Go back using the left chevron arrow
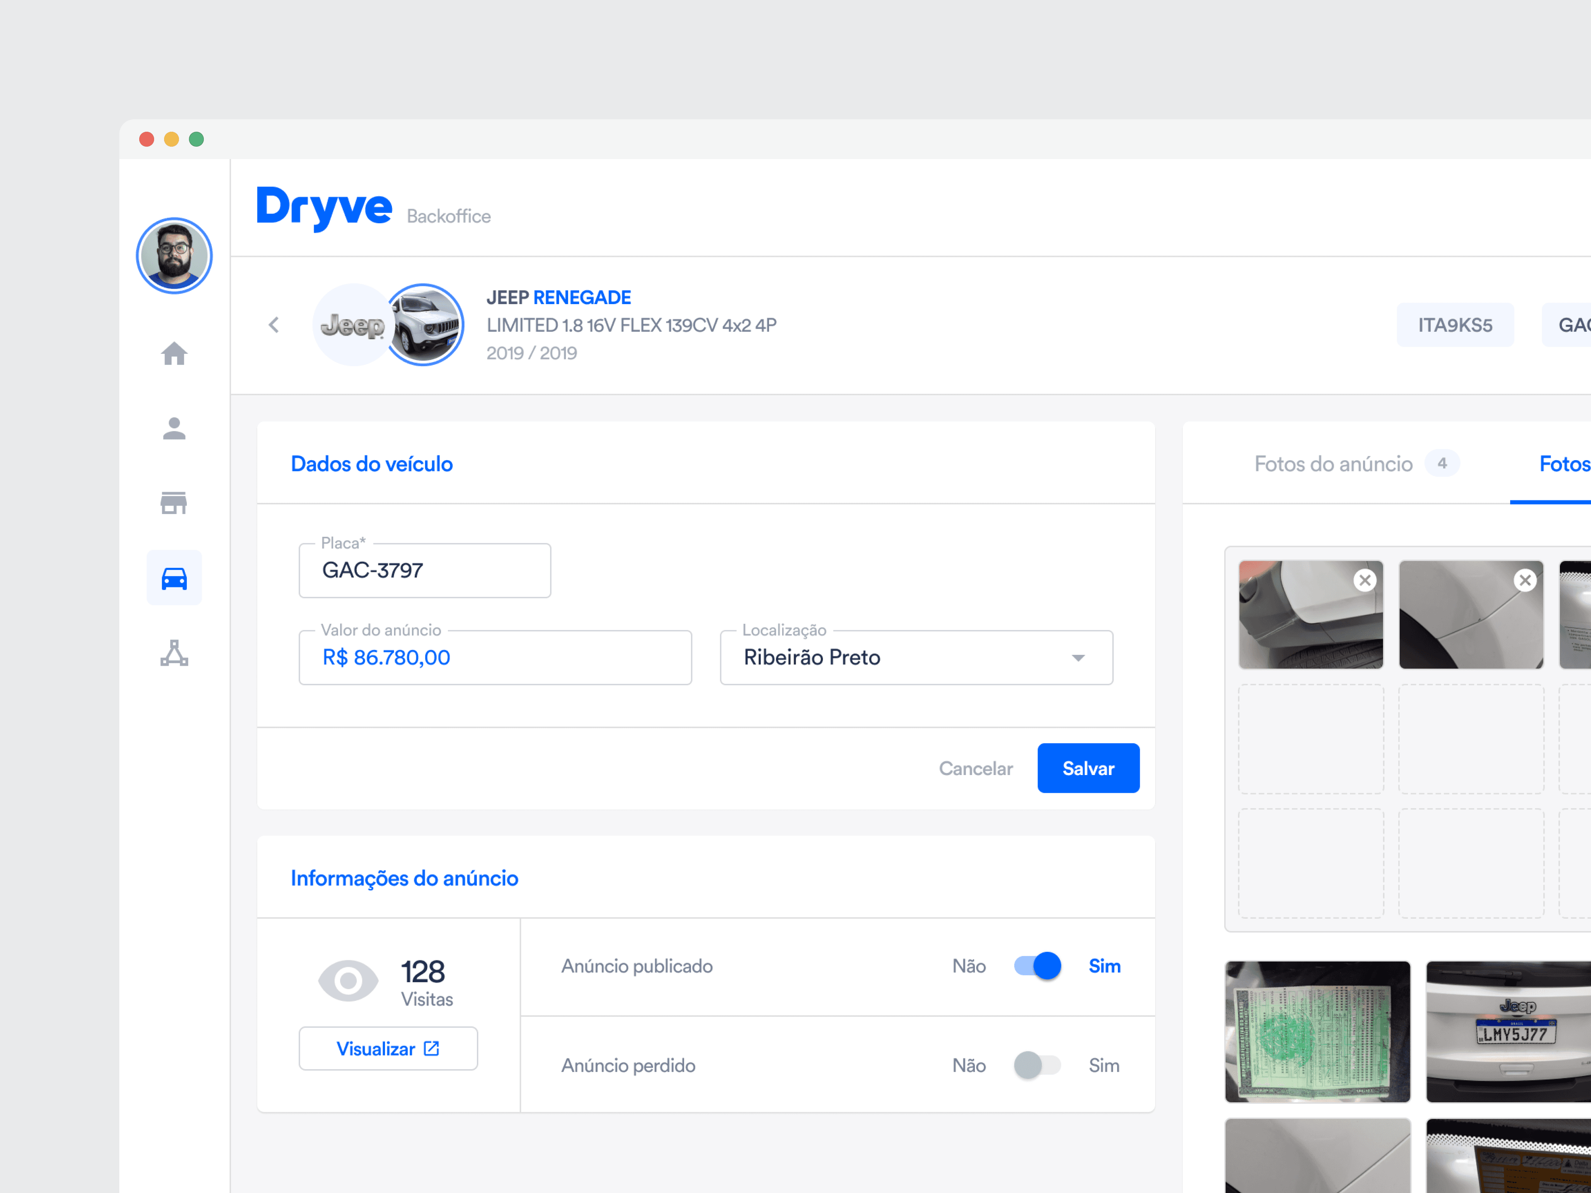Viewport: 1591px width, 1193px height. click(274, 325)
